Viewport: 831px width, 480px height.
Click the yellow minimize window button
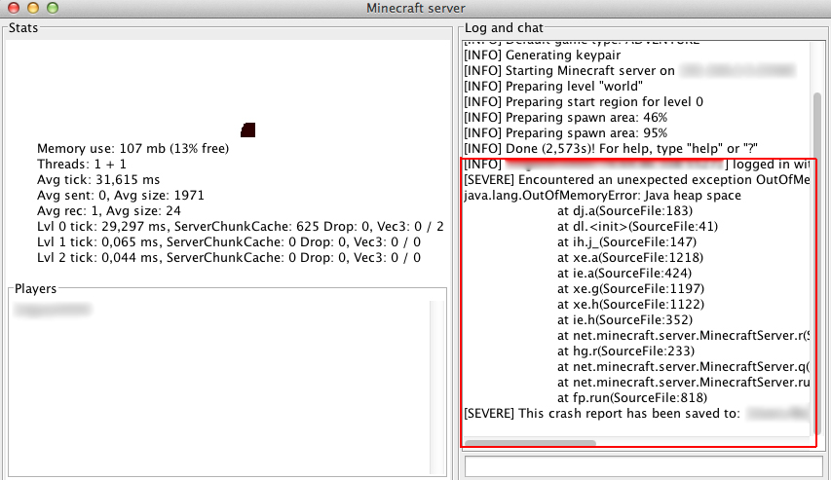tap(33, 8)
